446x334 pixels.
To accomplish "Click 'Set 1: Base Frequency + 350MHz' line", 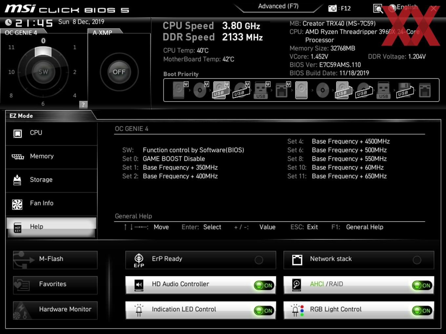I will click(170, 167).
